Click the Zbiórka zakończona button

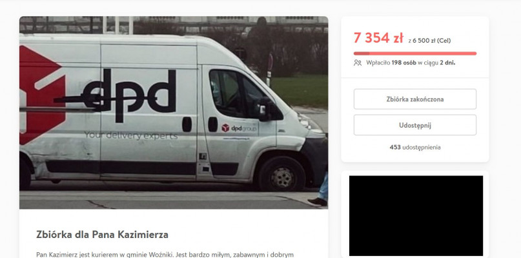(414, 99)
